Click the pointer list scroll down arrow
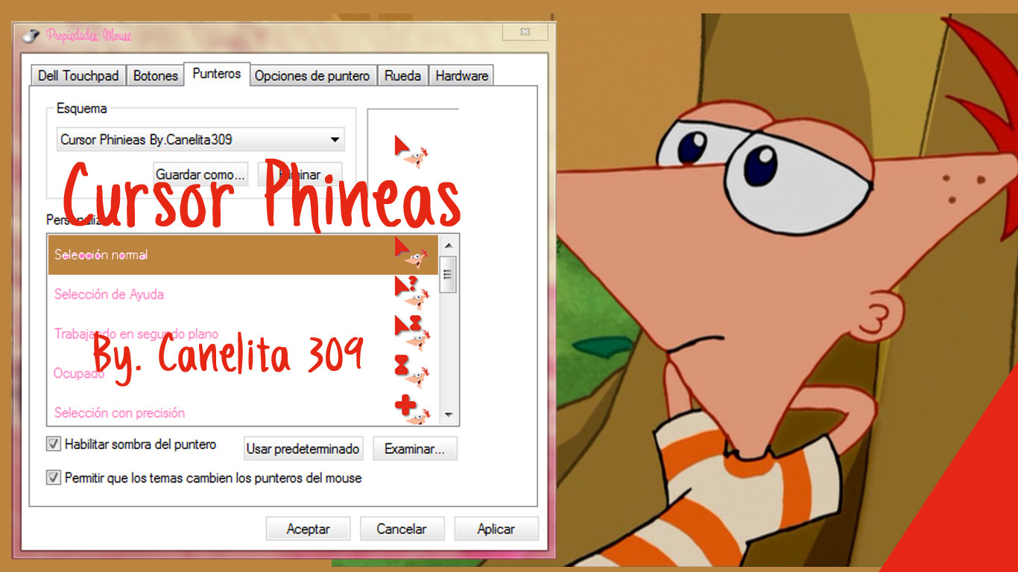1018x572 pixels. point(449,414)
